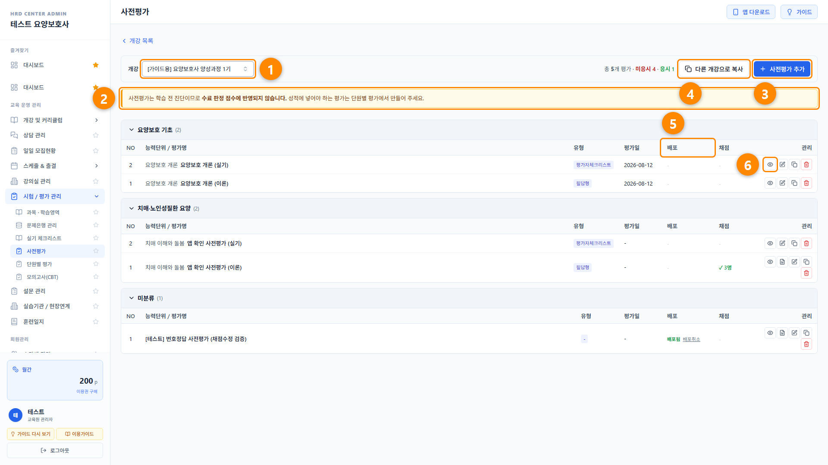Image resolution: width=828 pixels, height=465 pixels.
Task: Preview 앱 확인 사전평가 (실기) with eye icon
Action: pos(770,243)
